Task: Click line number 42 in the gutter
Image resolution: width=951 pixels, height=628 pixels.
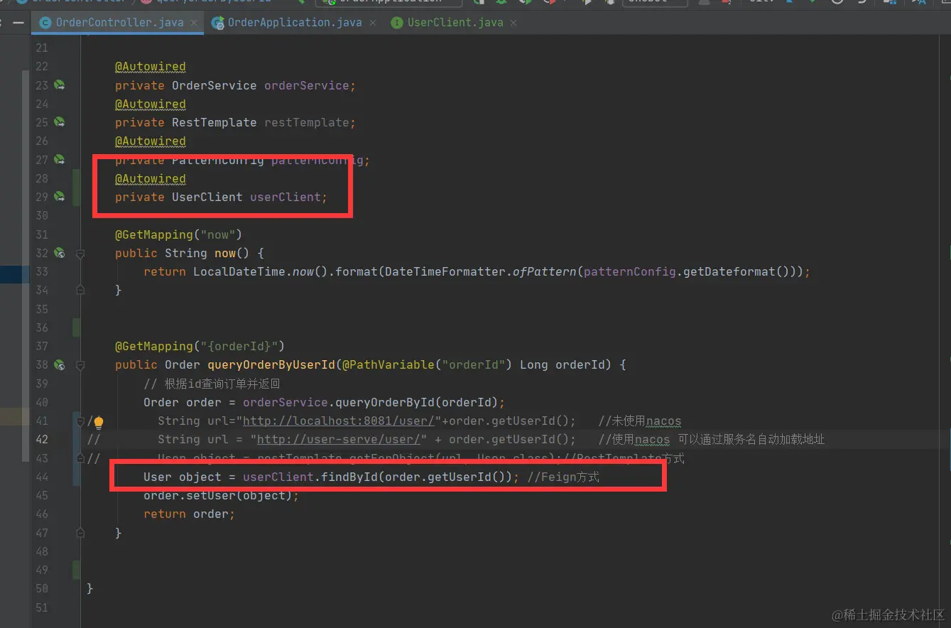Action: coord(41,439)
